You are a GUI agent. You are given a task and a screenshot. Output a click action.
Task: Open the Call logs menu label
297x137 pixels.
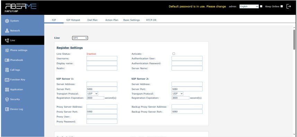(15, 70)
